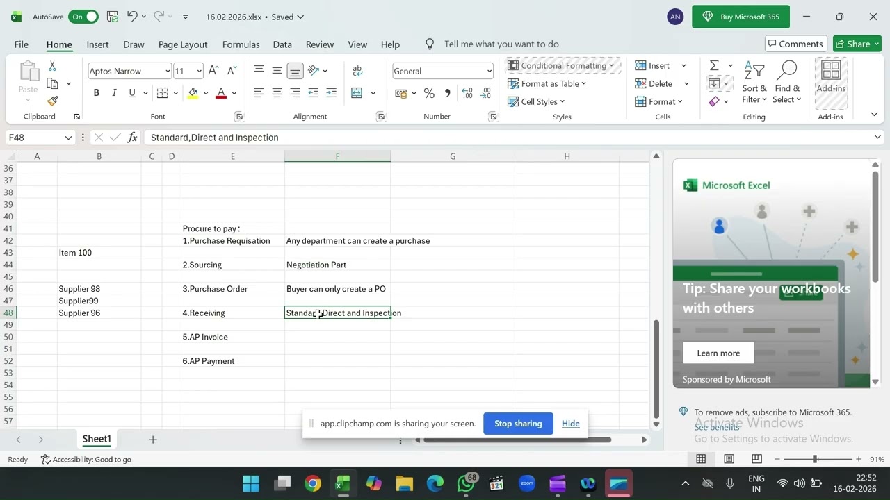Open the File tab
The width and height of the screenshot is (890, 500).
(x=22, y=44)
